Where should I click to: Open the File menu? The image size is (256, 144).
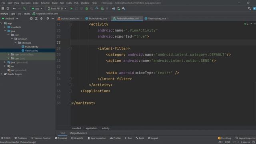[x=3, y=3]
